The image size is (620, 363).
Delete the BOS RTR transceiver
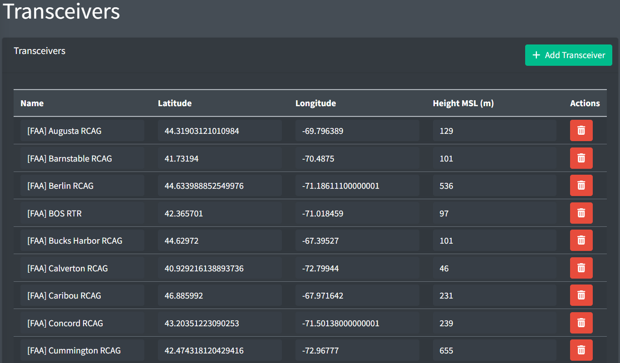581,213
